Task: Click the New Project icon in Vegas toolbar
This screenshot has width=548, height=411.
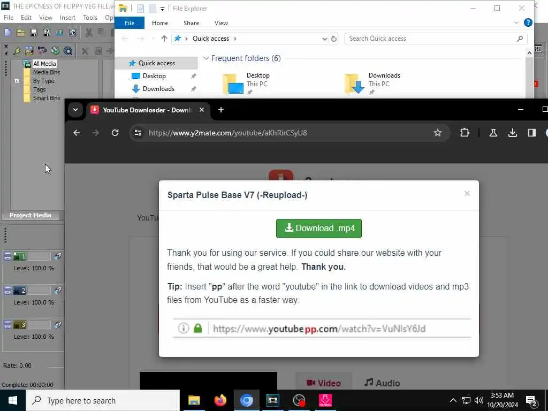Action: pos(7,33)
